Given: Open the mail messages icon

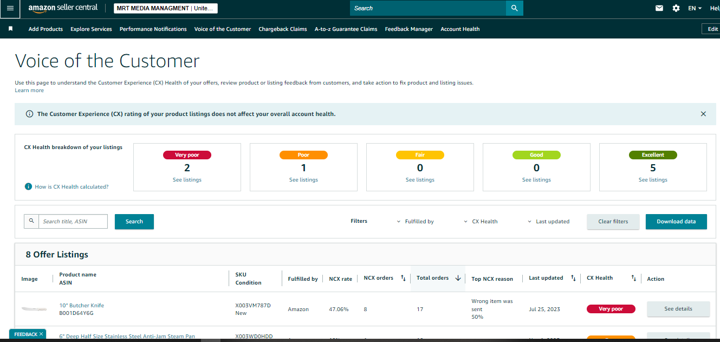Looking at the screenshot, I should pos(659,8).
